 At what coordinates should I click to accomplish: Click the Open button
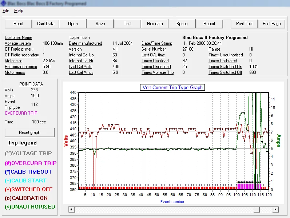point(73,24)
